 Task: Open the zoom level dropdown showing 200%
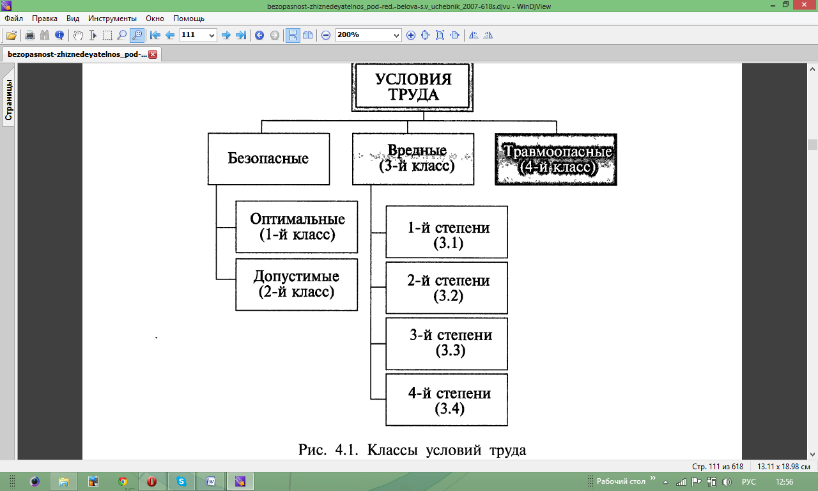pos(396,35)
